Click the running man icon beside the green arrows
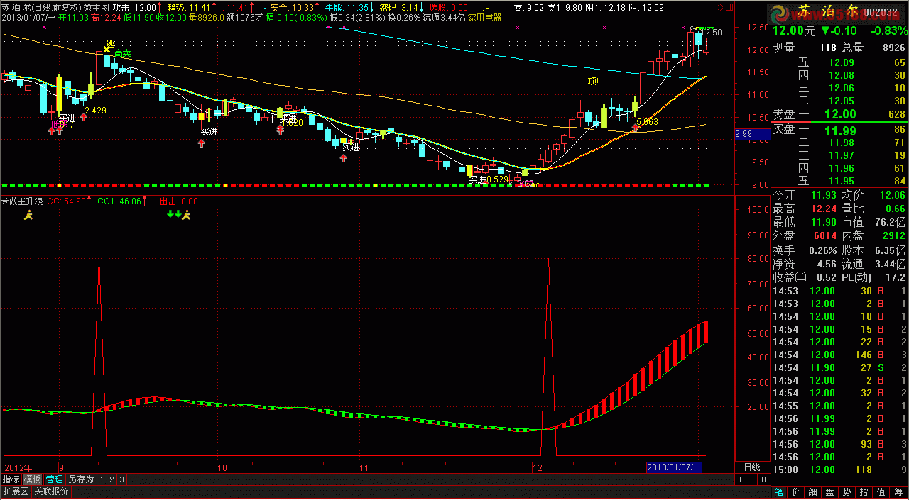This screenshot has width=909, height=500. [x=187, y=214]
